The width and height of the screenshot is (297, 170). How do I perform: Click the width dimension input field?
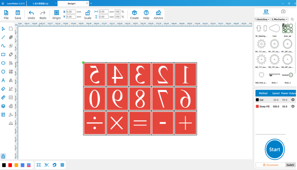104,12
